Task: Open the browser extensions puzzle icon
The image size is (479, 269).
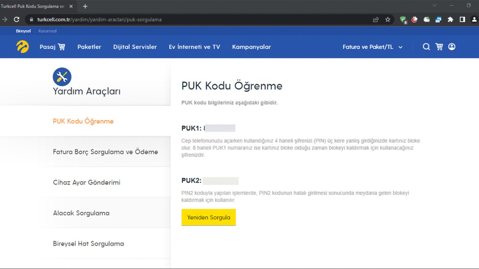Action: click(450, 19)
